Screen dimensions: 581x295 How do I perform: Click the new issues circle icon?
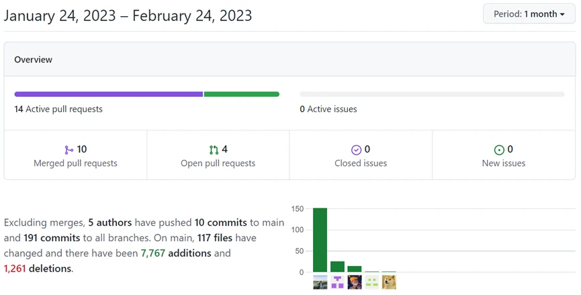pos(499,150)
